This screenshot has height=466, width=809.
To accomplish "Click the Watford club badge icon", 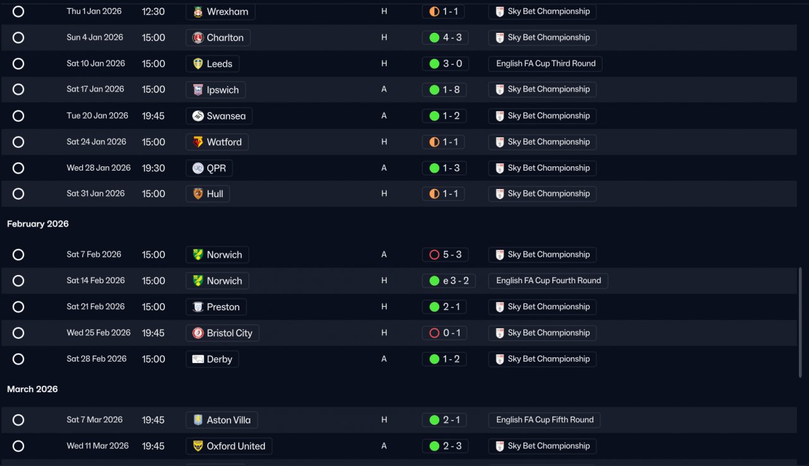I will (198, 142).
